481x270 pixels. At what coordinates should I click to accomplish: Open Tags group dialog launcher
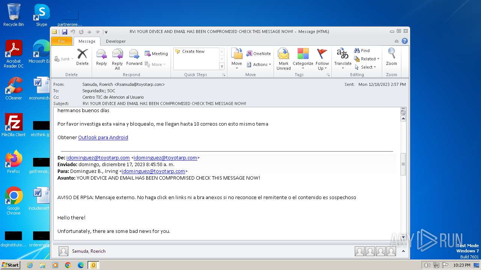[x=328, y=75]
